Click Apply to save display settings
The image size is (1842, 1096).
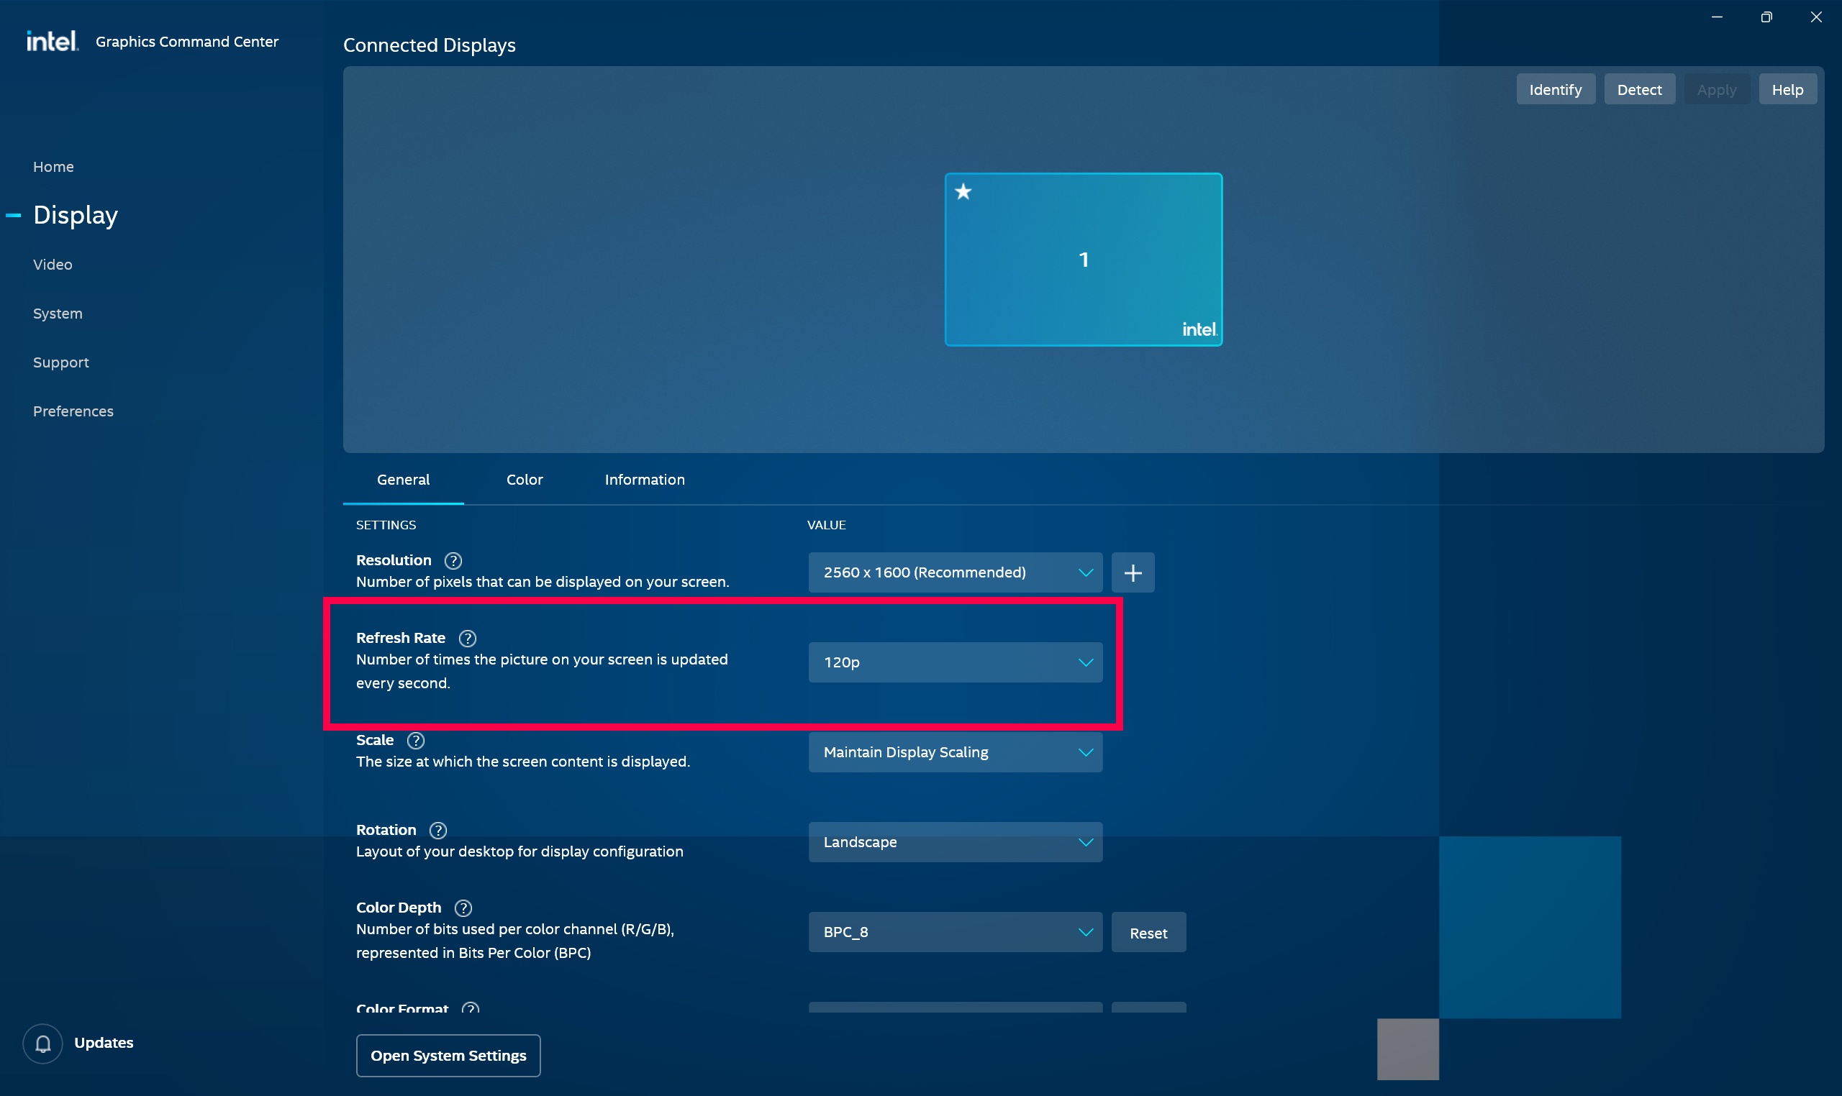click(x=1714, y=88)
